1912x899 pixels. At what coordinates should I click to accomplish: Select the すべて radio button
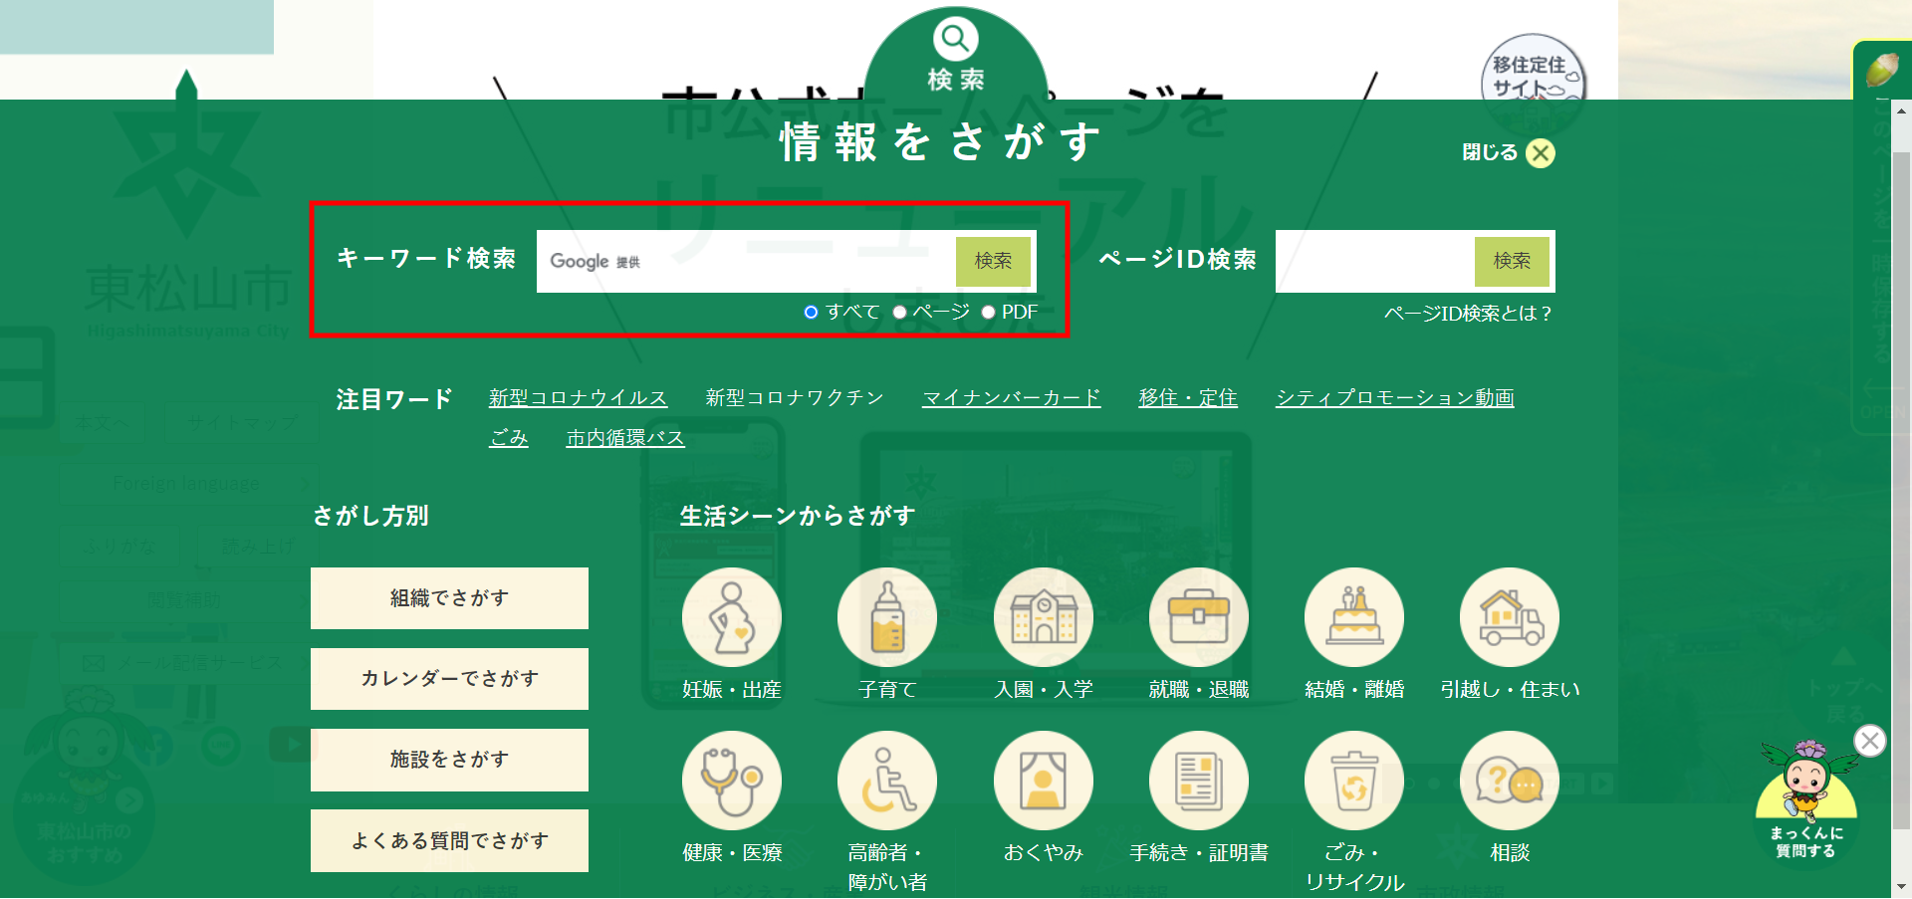click(x=811, y=313)
